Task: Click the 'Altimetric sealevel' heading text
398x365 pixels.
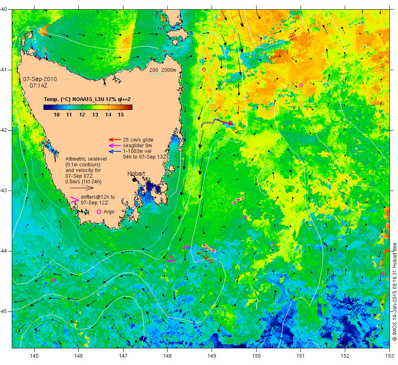Action: point(86,159)
